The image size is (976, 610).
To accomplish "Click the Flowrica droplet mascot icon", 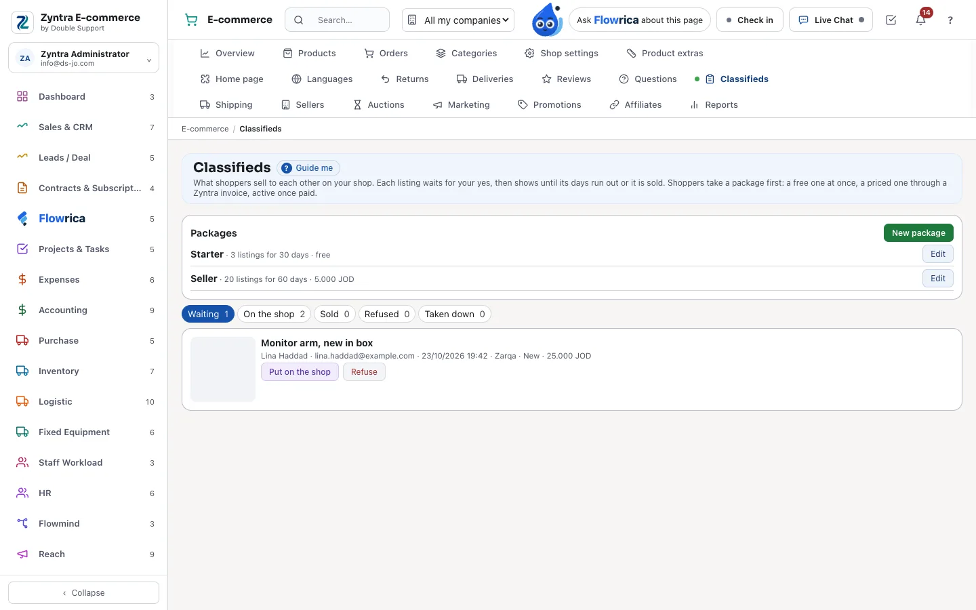I will tap(547, 20).
